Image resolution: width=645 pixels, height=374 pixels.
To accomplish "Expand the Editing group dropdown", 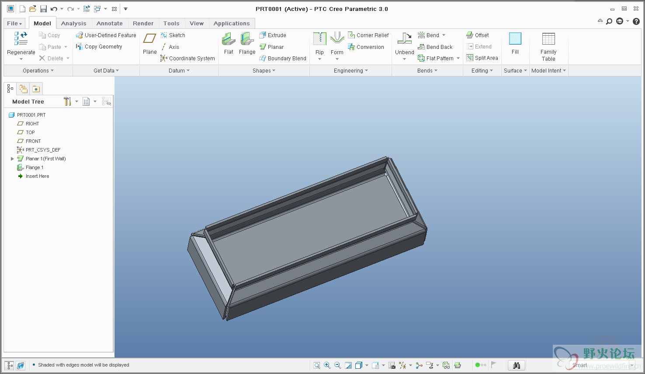I will (x=482, y=71).
